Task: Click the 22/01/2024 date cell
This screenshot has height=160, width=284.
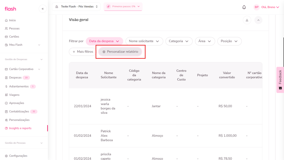Action: [82, 106]
